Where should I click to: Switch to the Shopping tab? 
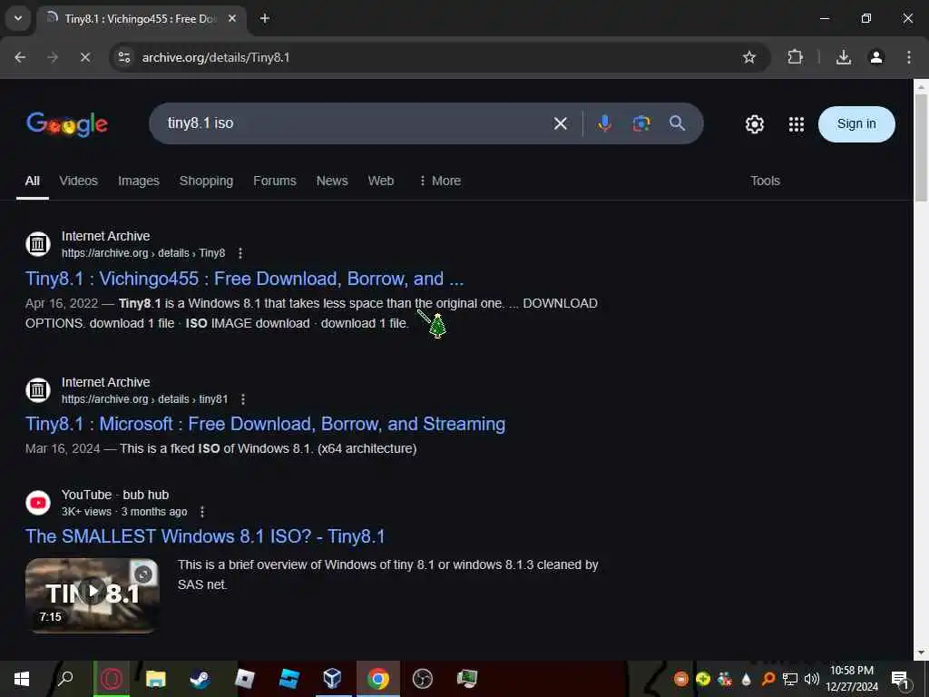pos(206,181)
